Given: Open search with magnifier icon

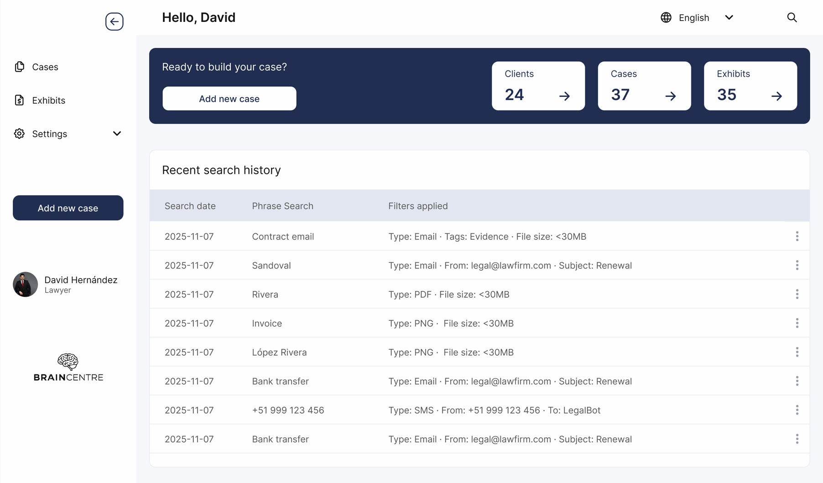Looking at the screenshot, I should (792, 17).
